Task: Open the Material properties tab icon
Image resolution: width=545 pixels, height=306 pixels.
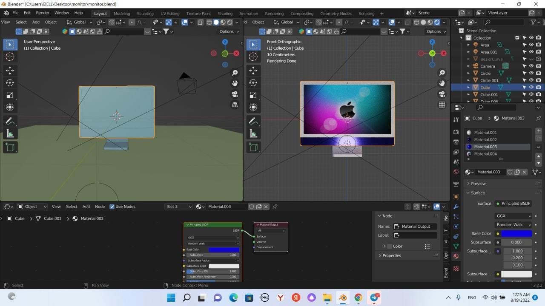Action: pyautogui.click(x=456, y=256)
